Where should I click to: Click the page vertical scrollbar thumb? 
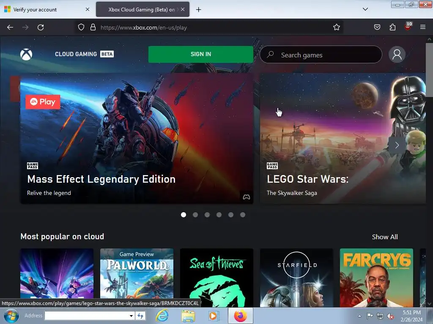click(430, 70)
